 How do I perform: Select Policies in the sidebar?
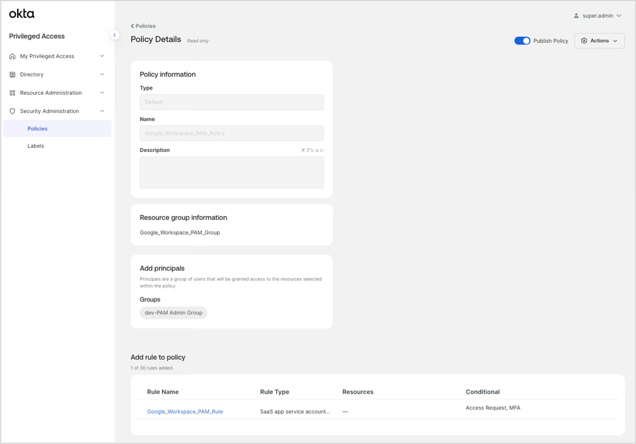coord(38,128)
